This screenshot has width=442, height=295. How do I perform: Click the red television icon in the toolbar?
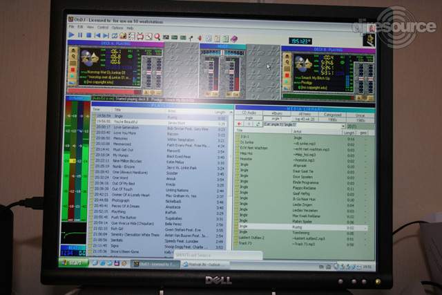coord(140,36)
